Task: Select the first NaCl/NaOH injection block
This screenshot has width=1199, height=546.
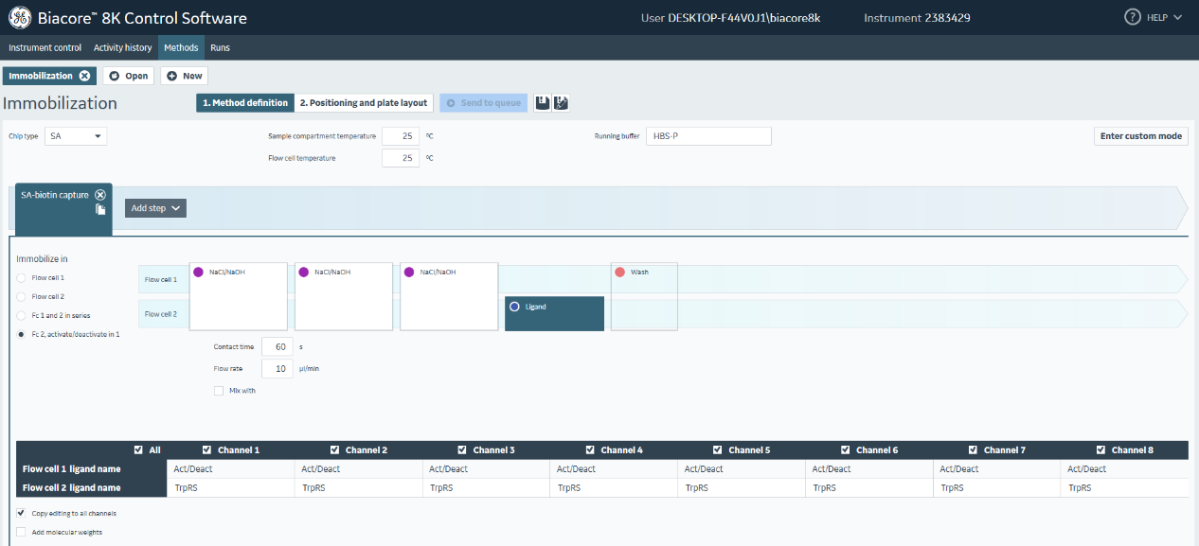Action: coord(239,296)
